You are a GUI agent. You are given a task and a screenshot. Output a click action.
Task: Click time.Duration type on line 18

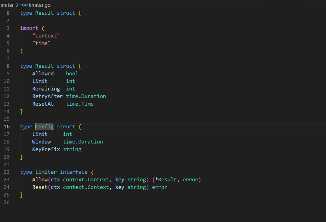[83, 142]
